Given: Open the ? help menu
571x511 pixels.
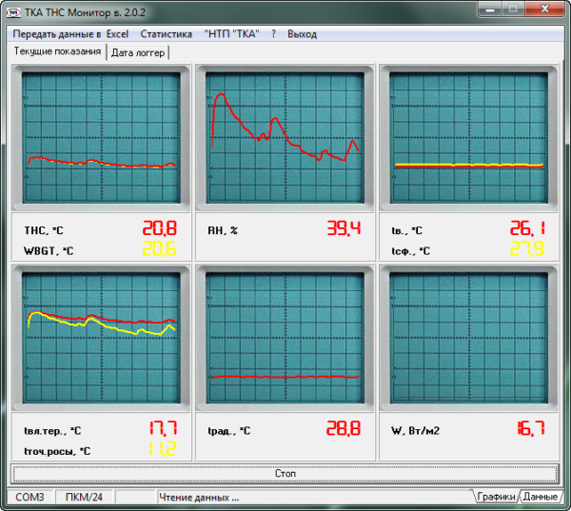Looking at the screenshot, I should coord(273,33).
